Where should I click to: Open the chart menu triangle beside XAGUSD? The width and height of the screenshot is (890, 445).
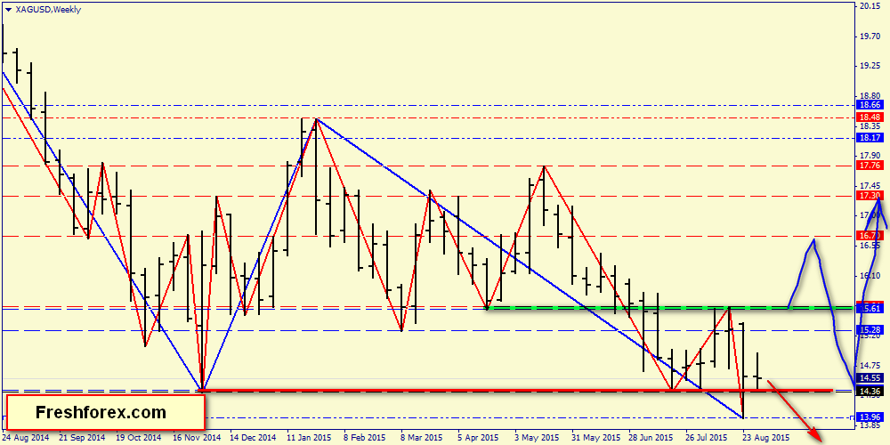(7, 10)
